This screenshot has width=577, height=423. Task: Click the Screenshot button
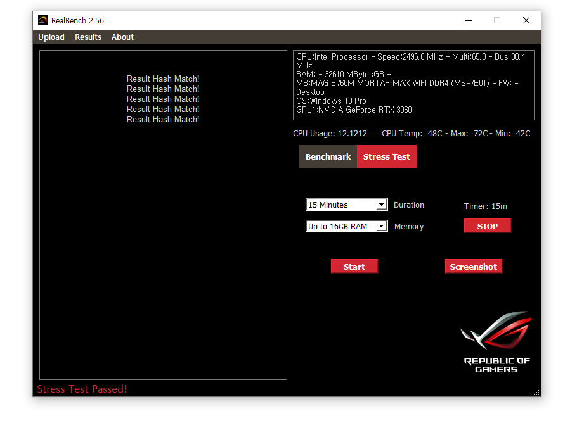[473, 267]
